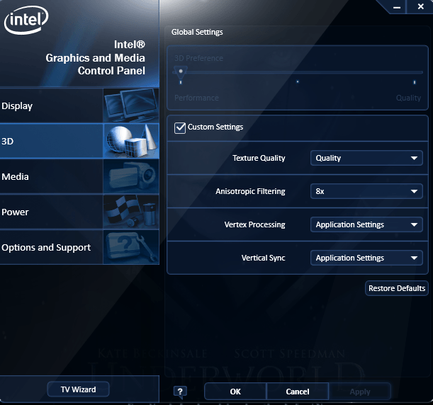Image resolution: width=433 pixels, height=405 pixels.
Task: Click the Anisotropic Filtering label
Action: (250, 191)
